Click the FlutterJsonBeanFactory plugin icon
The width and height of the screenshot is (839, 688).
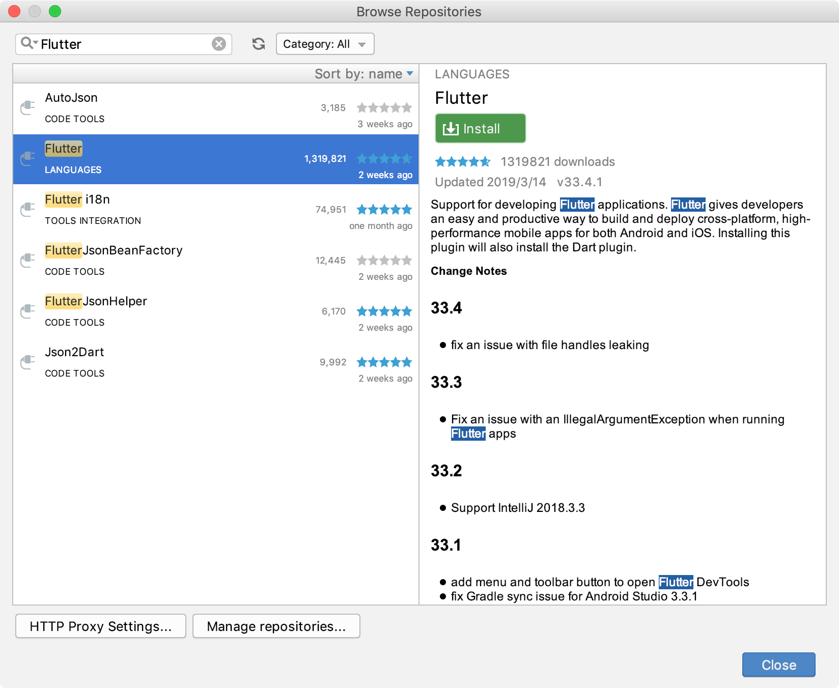27,260
